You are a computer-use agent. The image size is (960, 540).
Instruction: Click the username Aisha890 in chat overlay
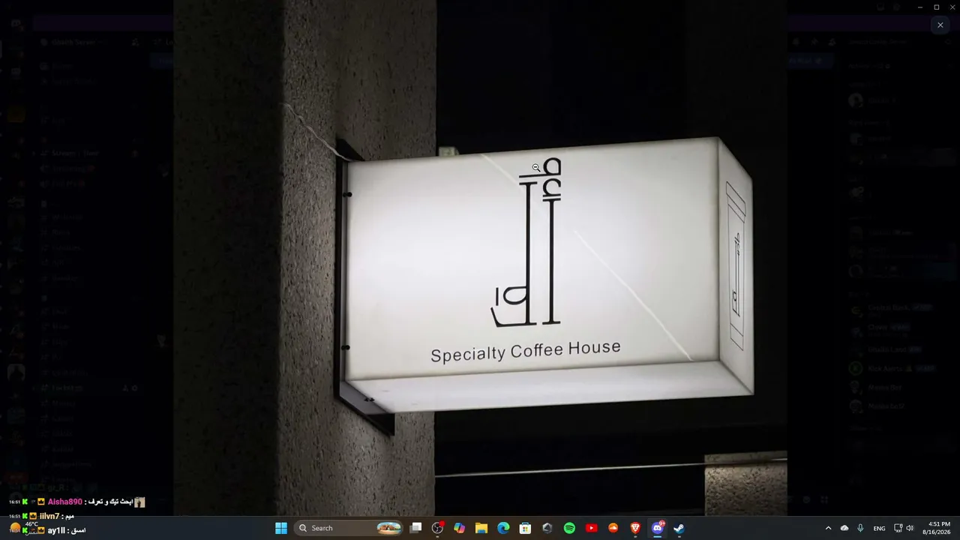tap(65, 502)
